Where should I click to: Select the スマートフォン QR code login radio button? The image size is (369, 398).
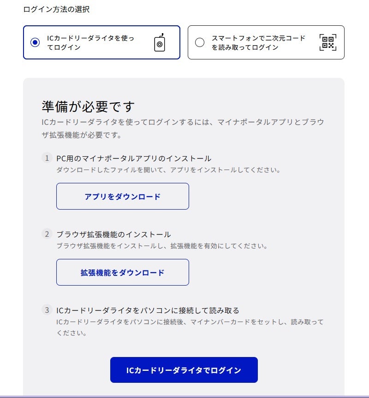[200, 42]
